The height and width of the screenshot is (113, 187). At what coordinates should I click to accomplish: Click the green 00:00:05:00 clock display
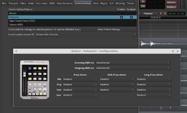(176, 14)
